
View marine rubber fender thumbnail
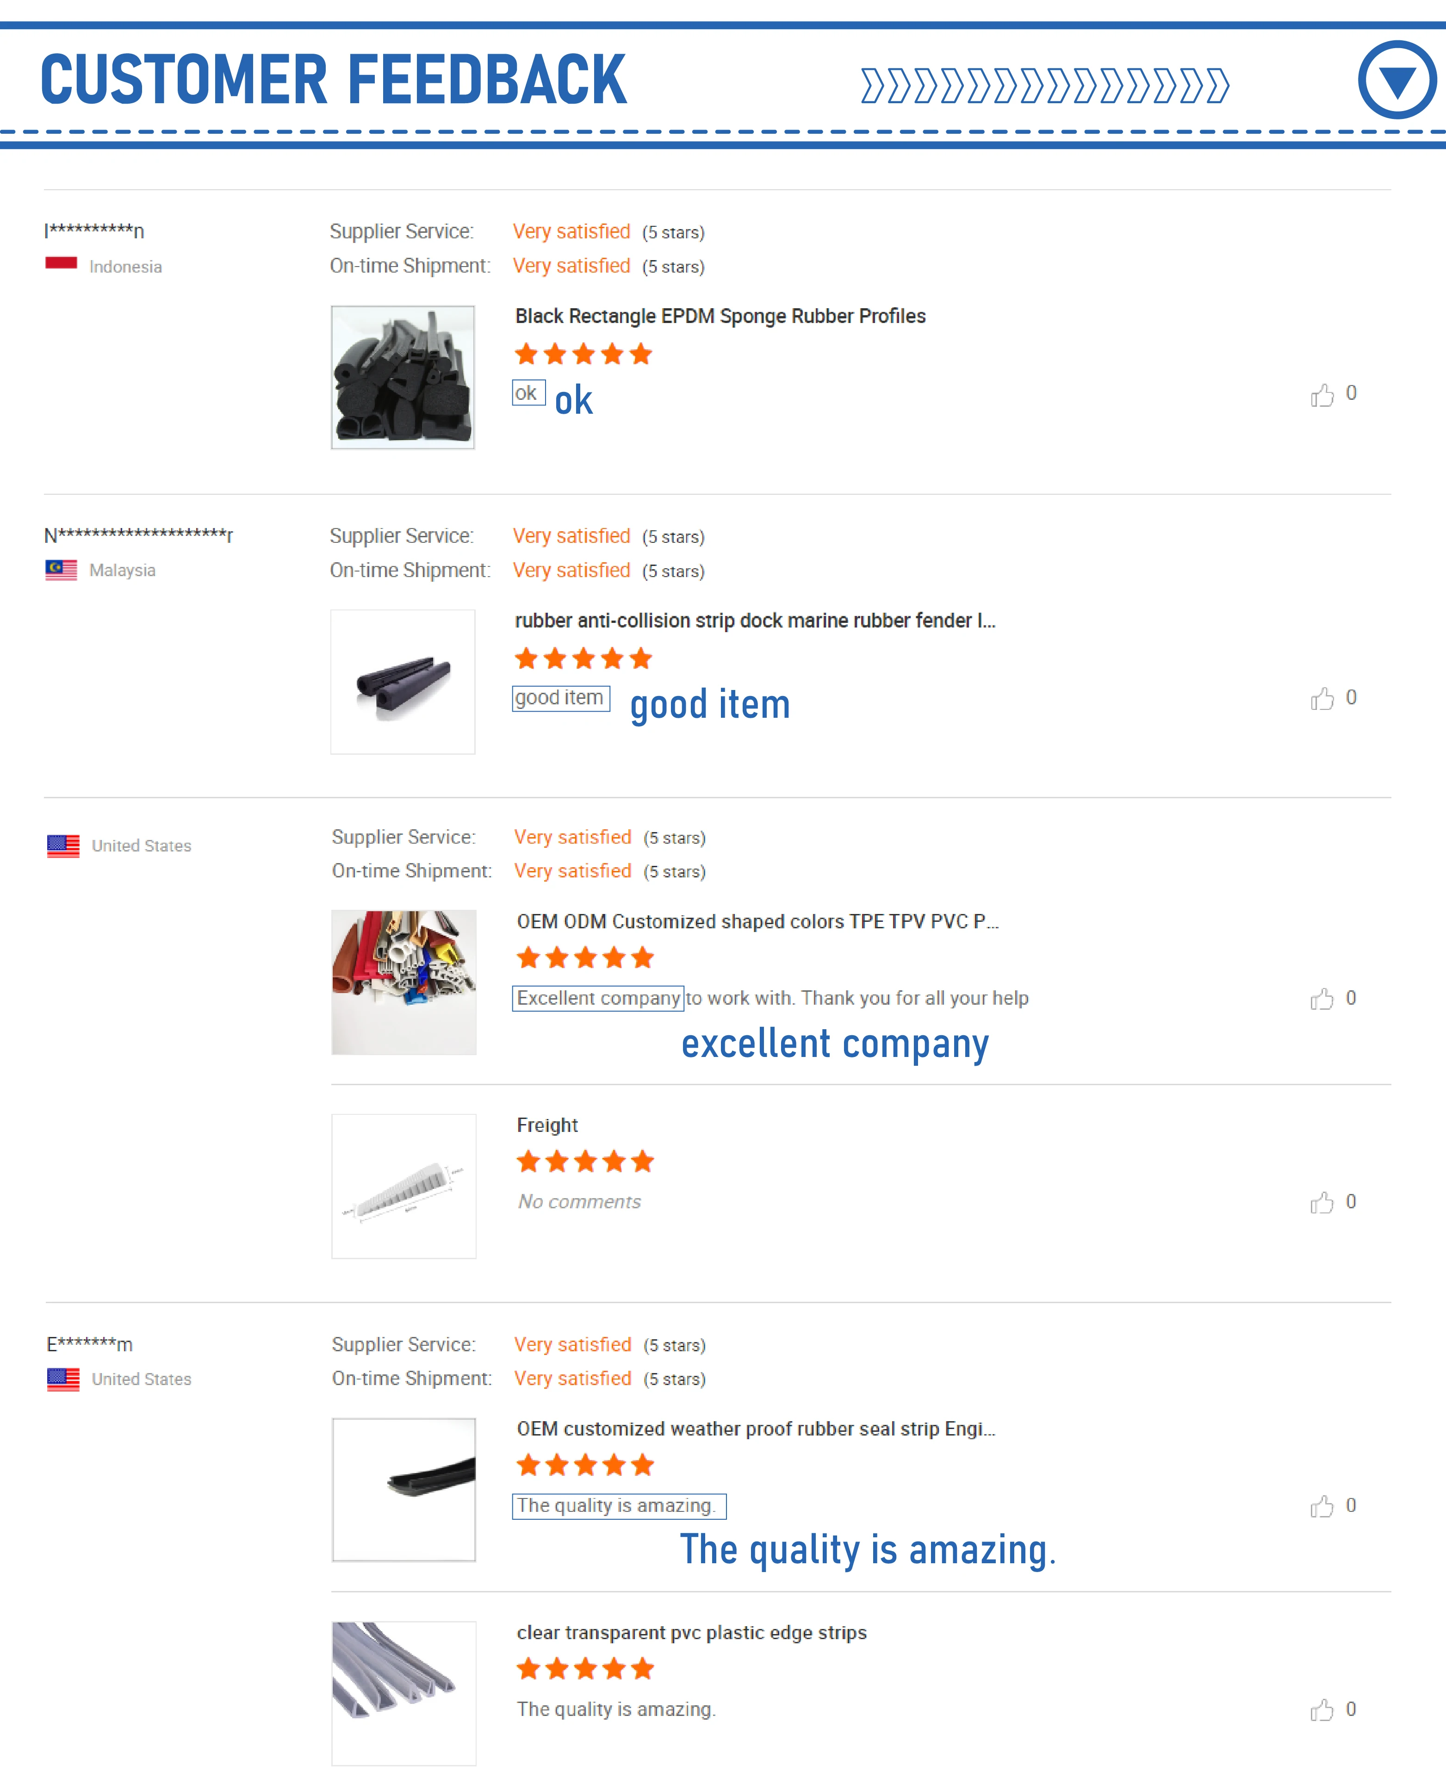[x=403, y=682]
